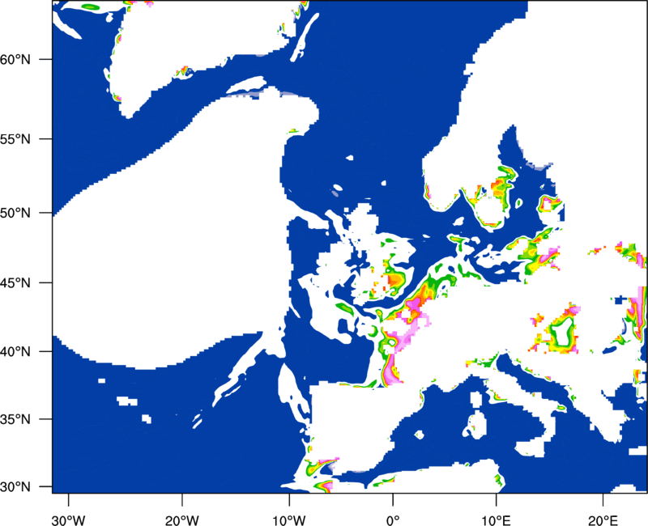Click the 35°N latitude label

[15, 419]
